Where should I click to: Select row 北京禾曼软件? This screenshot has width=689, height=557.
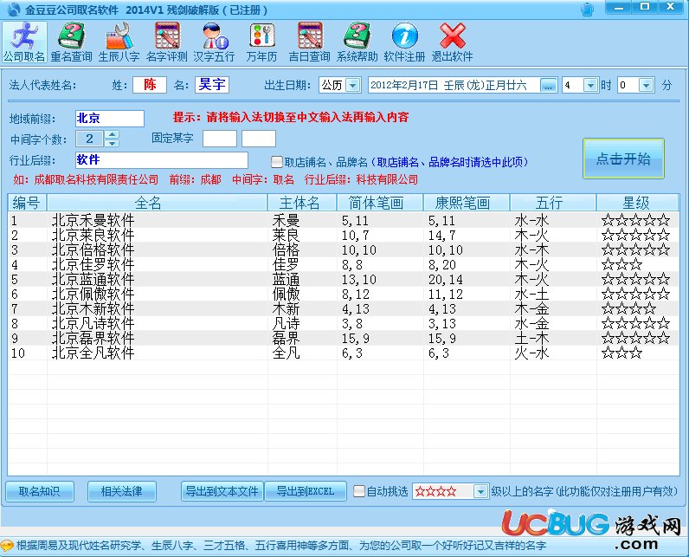pyautogui.click(x=343, y=220)
